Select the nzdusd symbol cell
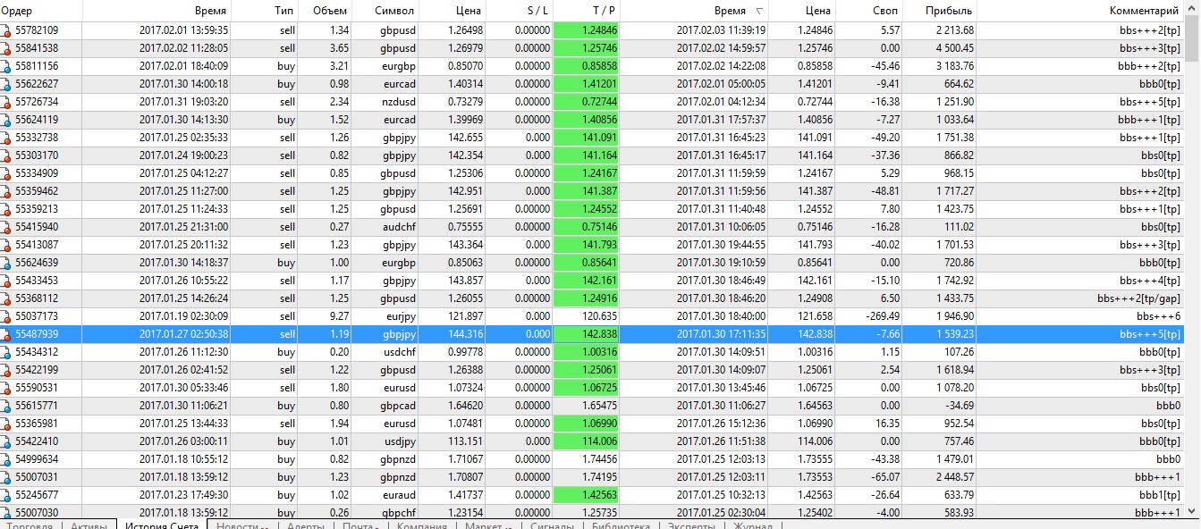 pos(398,102)
